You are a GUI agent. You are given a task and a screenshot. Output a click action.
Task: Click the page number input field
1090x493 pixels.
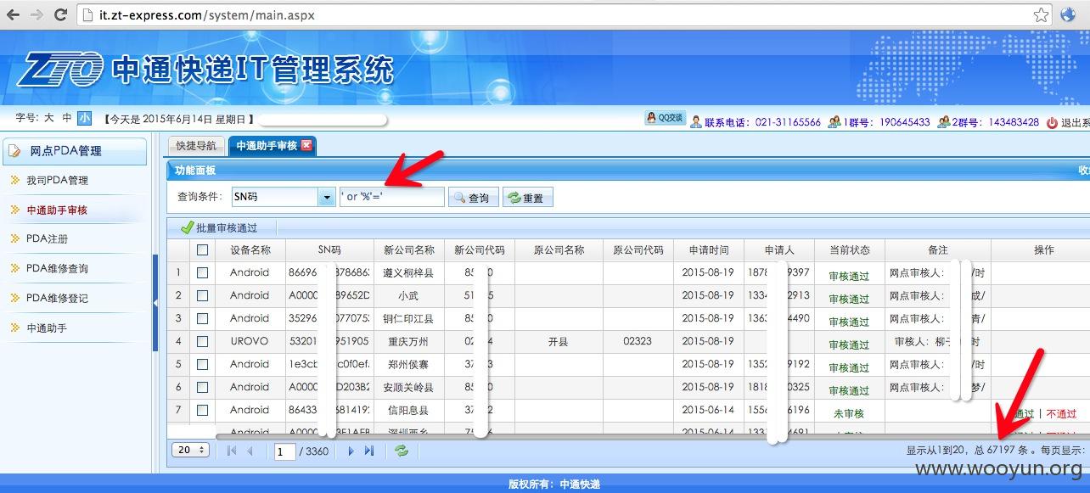pyautogui.click(x=284, y=451)
